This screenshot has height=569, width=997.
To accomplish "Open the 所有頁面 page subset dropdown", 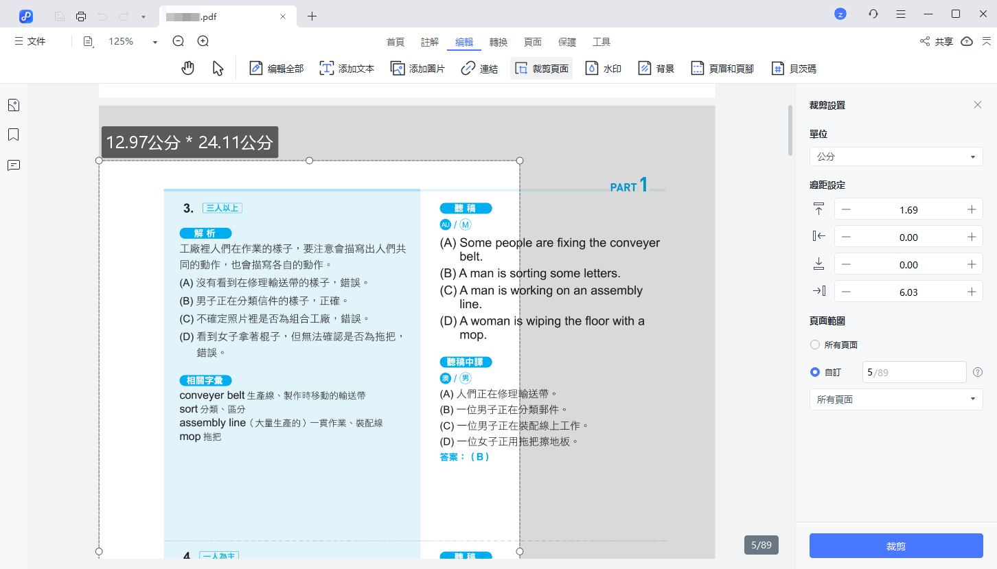I will coord(896,399).
